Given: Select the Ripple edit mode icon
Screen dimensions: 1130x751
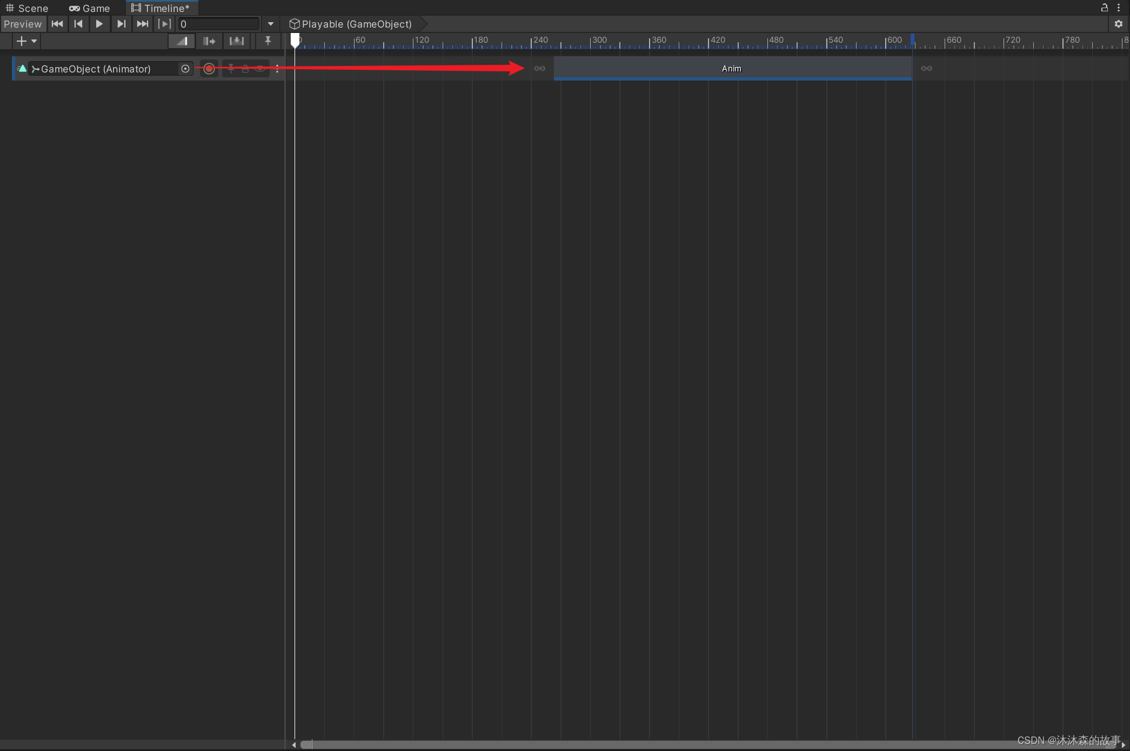Looking at the screenshot, I should pyautogui.click(x=209, y=41).
